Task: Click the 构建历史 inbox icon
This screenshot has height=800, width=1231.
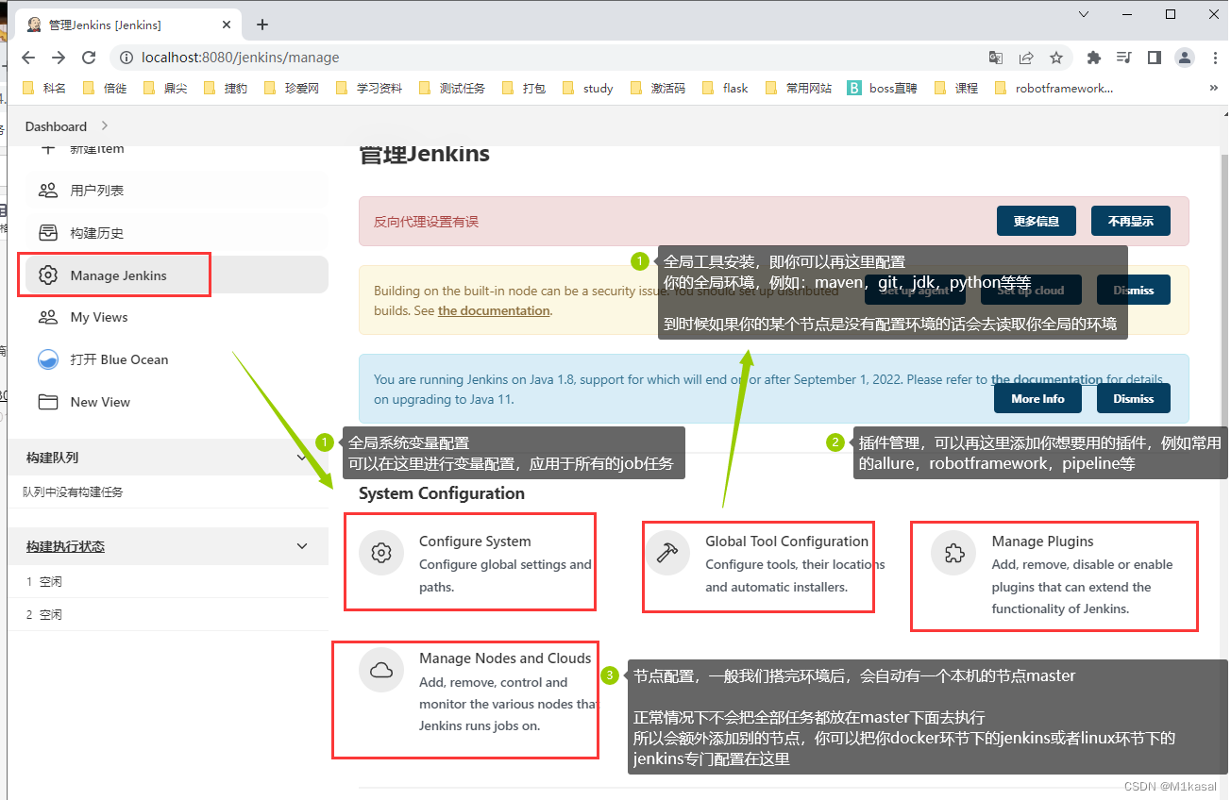Action: [x=48, y=232]
